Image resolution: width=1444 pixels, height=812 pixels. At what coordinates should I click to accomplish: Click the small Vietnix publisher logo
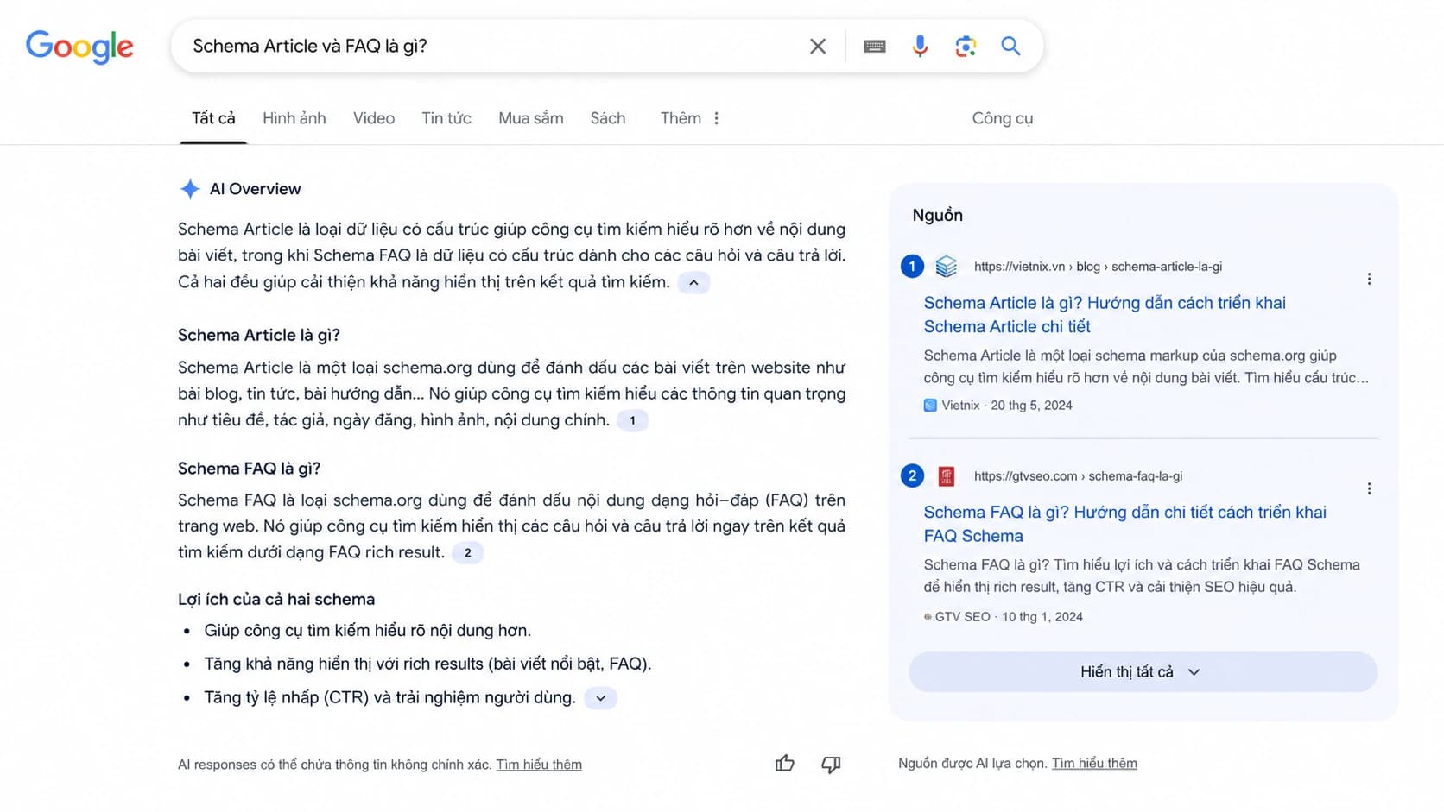pyautogui.click(x=930, y=406)
